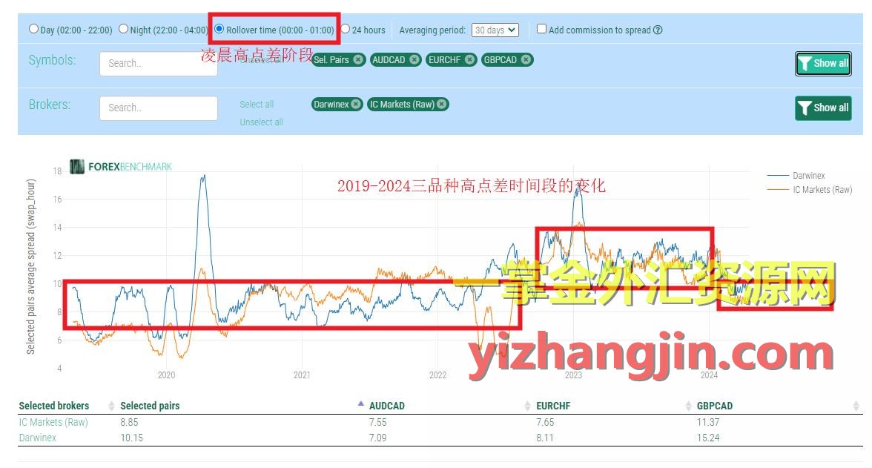Open the Averaging period dropdown

[495, 30]
